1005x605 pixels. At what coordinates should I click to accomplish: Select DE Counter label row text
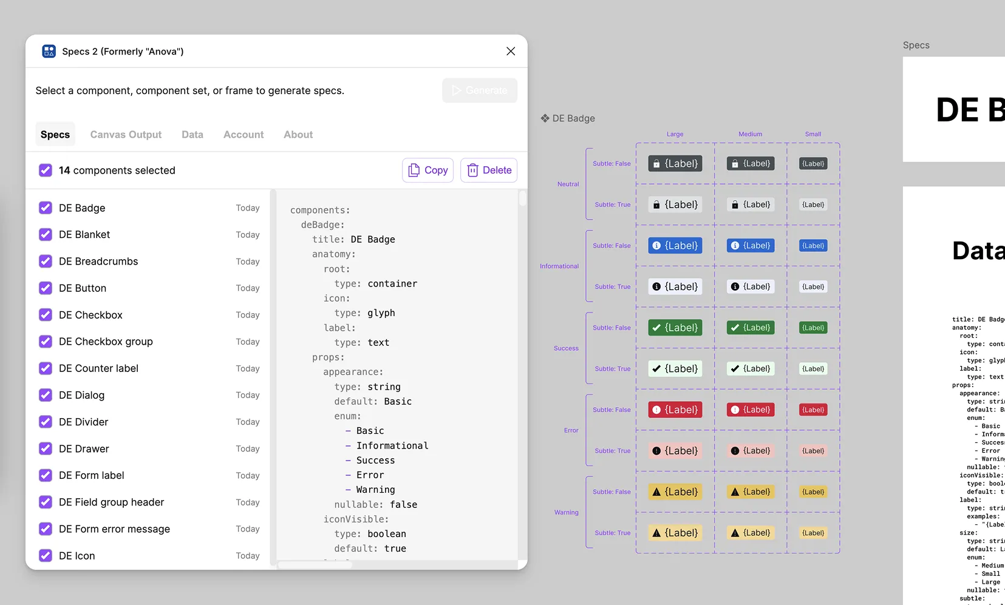tap(98, 368)
